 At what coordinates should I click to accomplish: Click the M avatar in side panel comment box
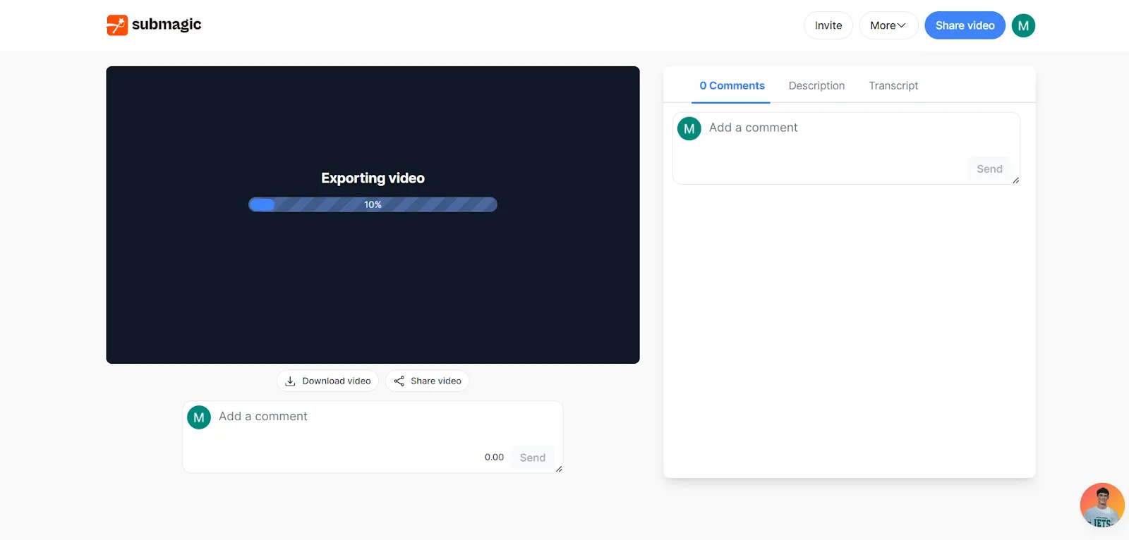pyautogui.click(x=689, y=128)
